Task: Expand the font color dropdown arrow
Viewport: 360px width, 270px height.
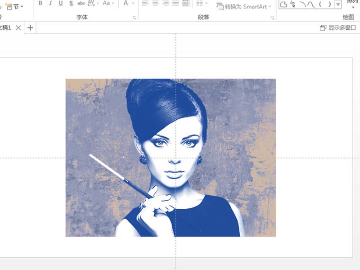Action: (x=133, y=4)
